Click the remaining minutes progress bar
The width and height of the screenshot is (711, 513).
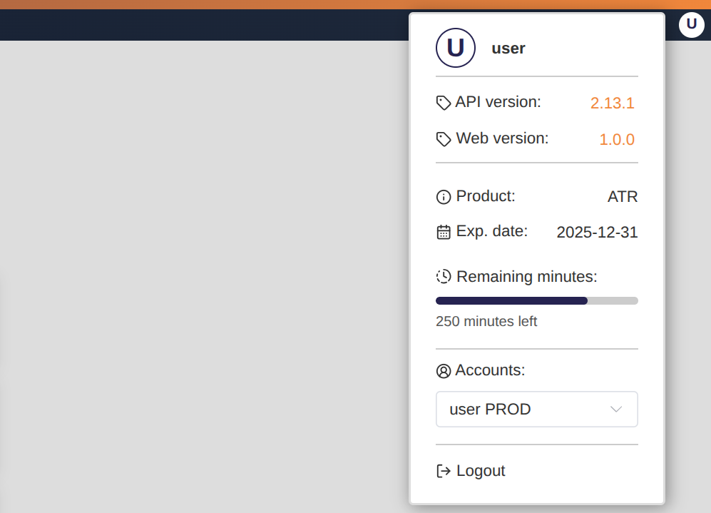[x=536, y=301]
